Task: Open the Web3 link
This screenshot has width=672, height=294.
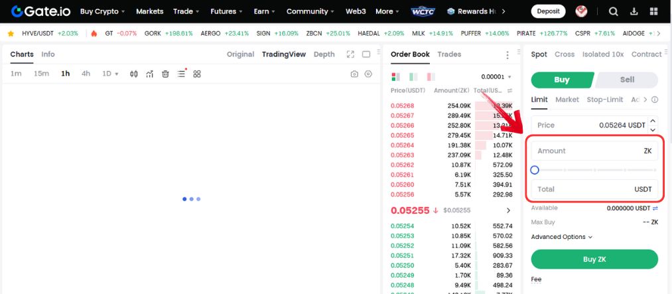Action: coord(356,11)
